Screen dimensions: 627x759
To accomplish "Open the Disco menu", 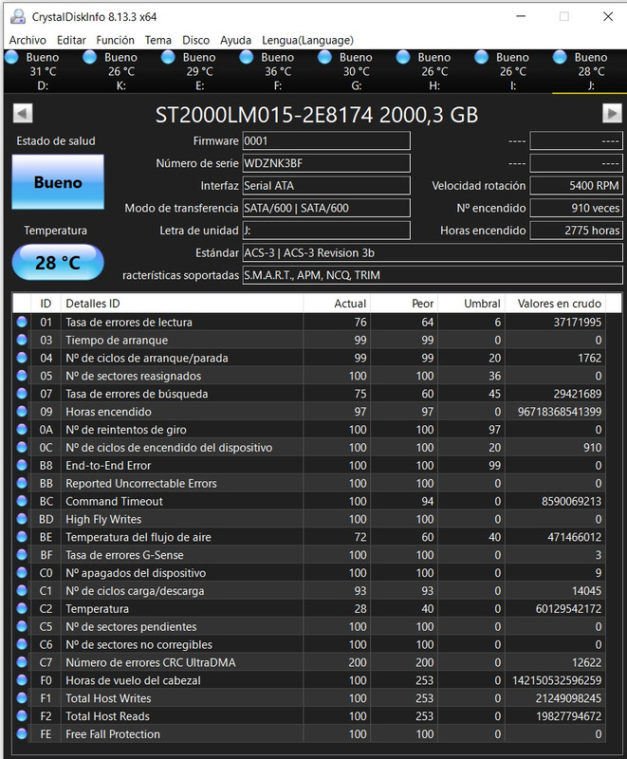I will [196, 40].
